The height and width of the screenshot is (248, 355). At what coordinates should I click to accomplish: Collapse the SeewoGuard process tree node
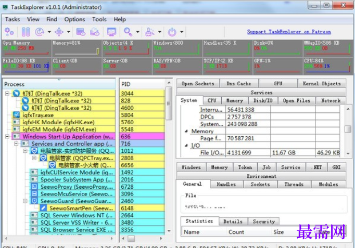(26, 201)
